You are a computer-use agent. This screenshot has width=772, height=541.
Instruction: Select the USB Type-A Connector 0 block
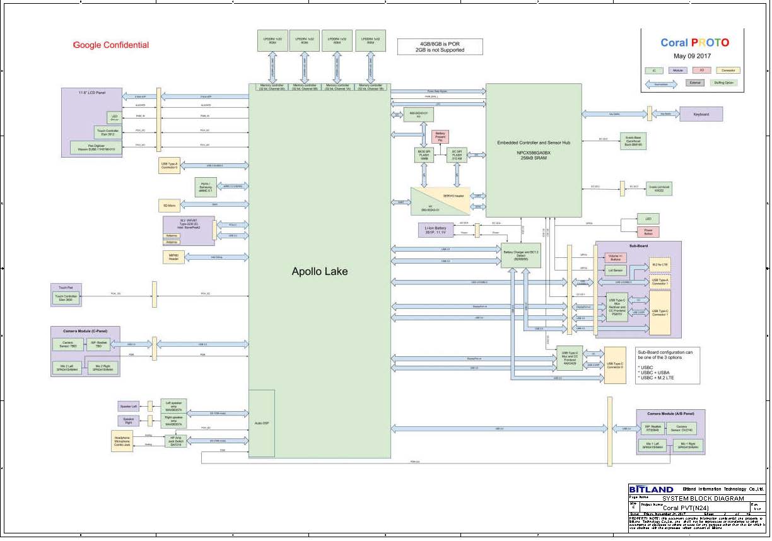click(x=169, y=166)
